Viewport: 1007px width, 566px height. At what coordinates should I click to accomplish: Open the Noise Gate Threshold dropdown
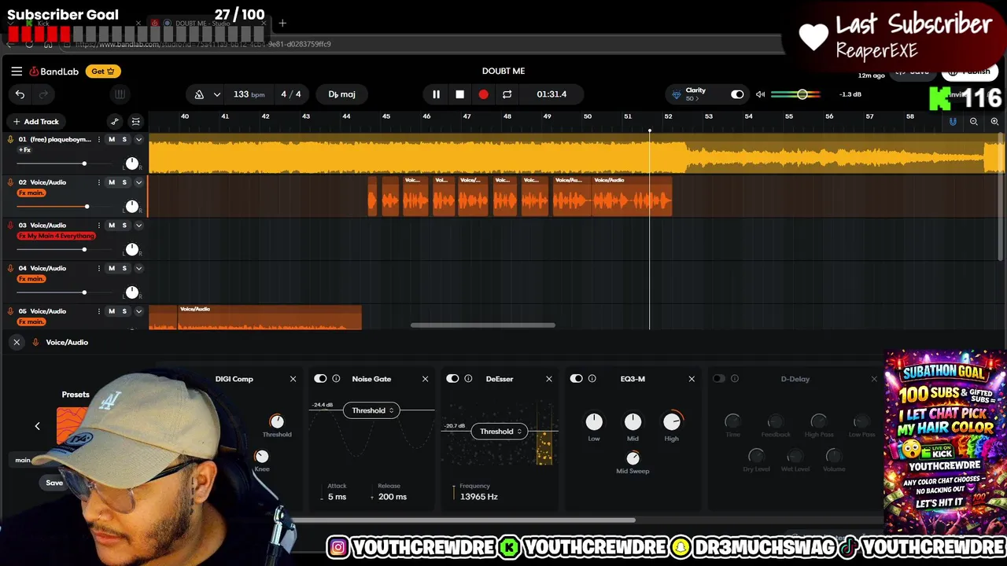371,410
